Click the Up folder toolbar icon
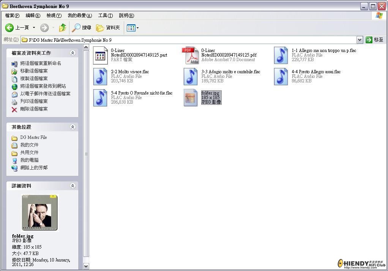 point(63,28)
